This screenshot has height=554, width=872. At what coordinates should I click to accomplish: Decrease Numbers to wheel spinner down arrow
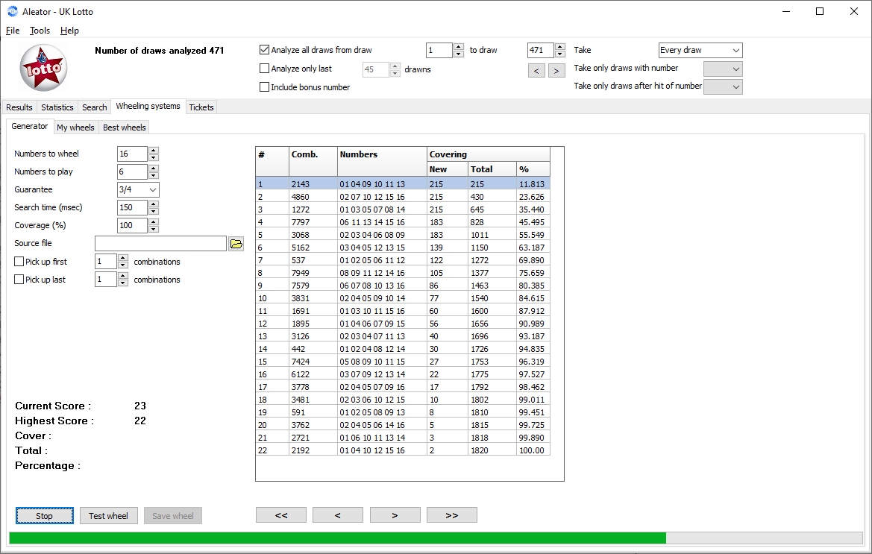click(x=154, y=157)
